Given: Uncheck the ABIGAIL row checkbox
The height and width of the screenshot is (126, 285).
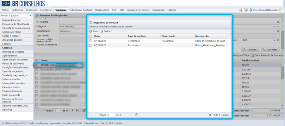Looking at the screenshot, I should point(37,65).
